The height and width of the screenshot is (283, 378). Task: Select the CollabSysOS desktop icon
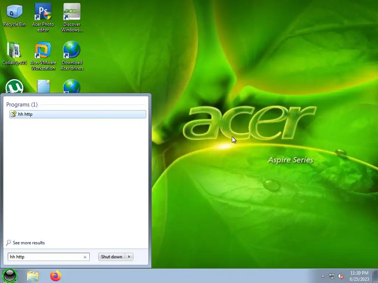click(x=14, y=53)
